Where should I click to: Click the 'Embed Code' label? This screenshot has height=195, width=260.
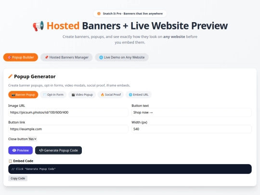pos(23,161)
